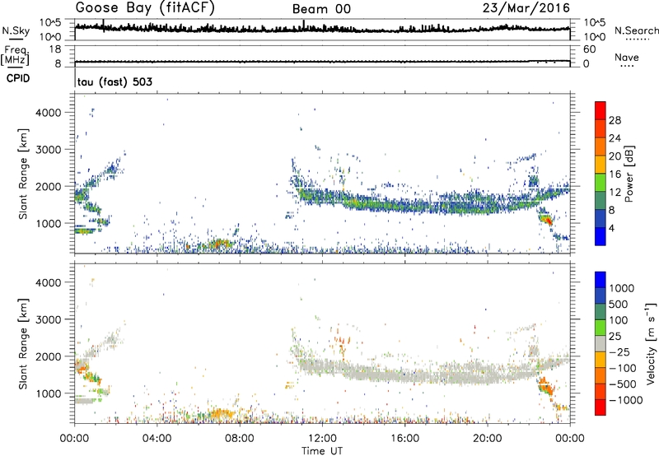This screenshot has width=659, height=456.
Task: Click the '18' frequency axis tick label
Action: pyautogui.click(x=55, y=49)
